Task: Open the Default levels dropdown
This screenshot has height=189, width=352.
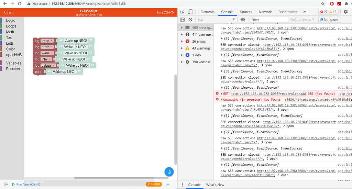Action: pyautogui.click(x=302, y=20)
